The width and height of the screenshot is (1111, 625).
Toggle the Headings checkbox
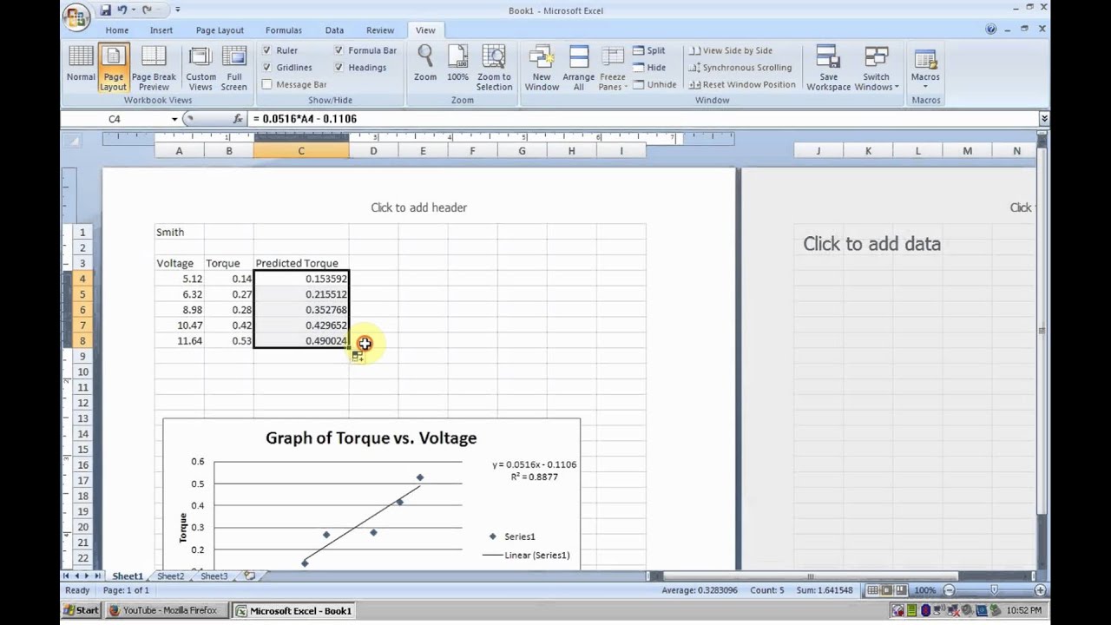click(339, 67)
